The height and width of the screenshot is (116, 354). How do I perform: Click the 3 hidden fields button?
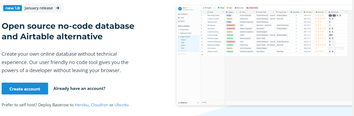tap(252, 8)
